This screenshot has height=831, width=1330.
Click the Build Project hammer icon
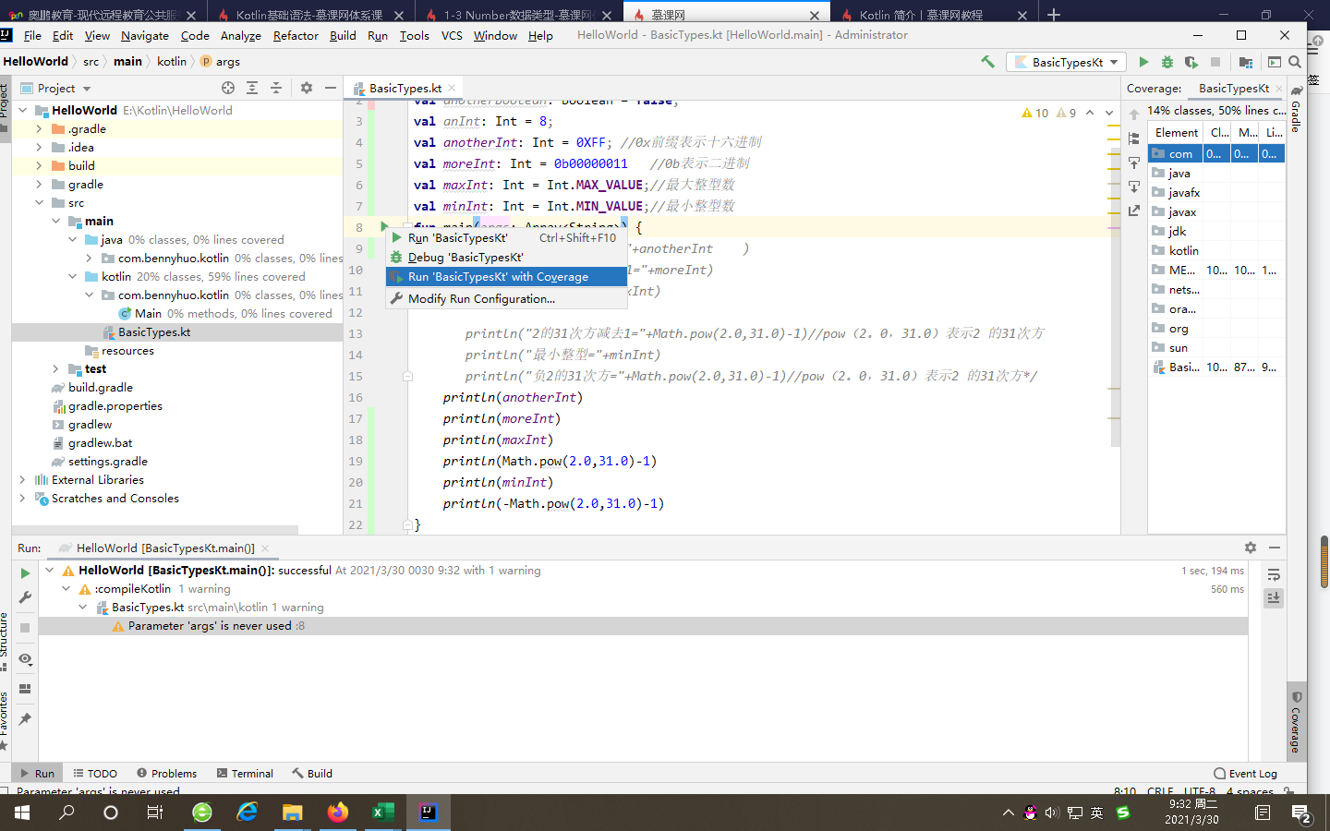pyautogui.click(x=987, y=62)
